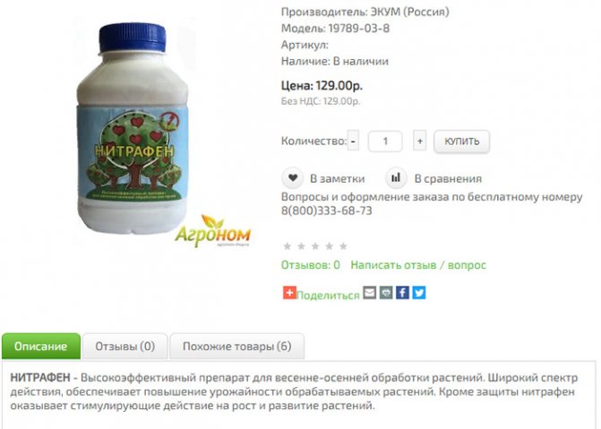Viewport: 601px width, 429px height.
Task: Click the bar chart compare icon
Action: click(396, 178)
